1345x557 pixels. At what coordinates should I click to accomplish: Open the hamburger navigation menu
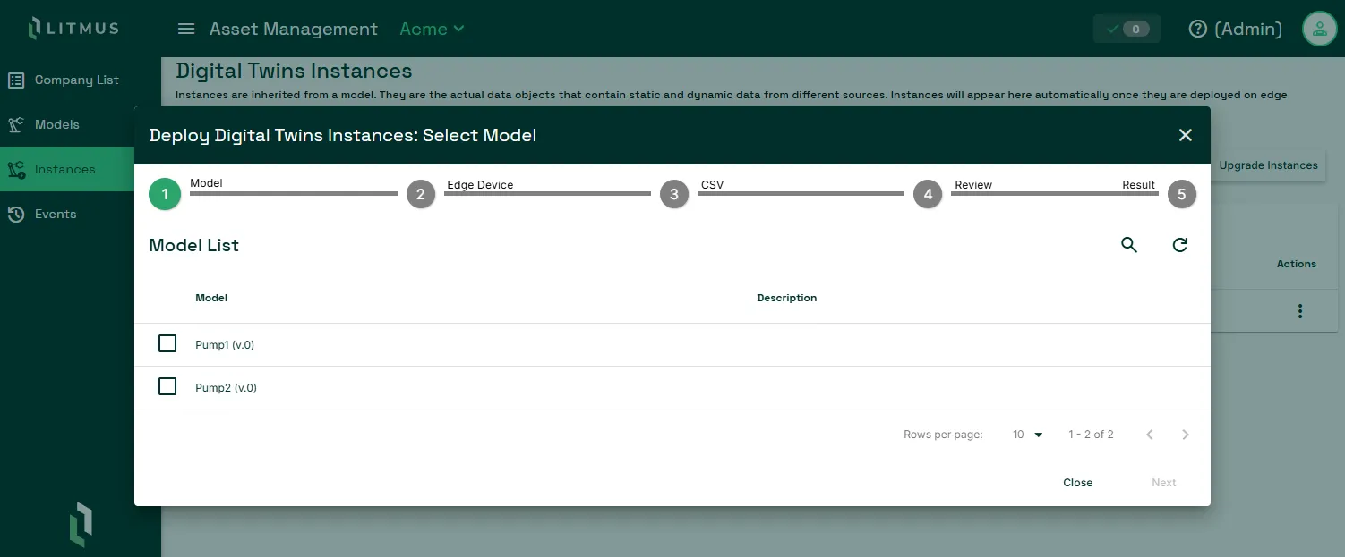tap(186, 29)
